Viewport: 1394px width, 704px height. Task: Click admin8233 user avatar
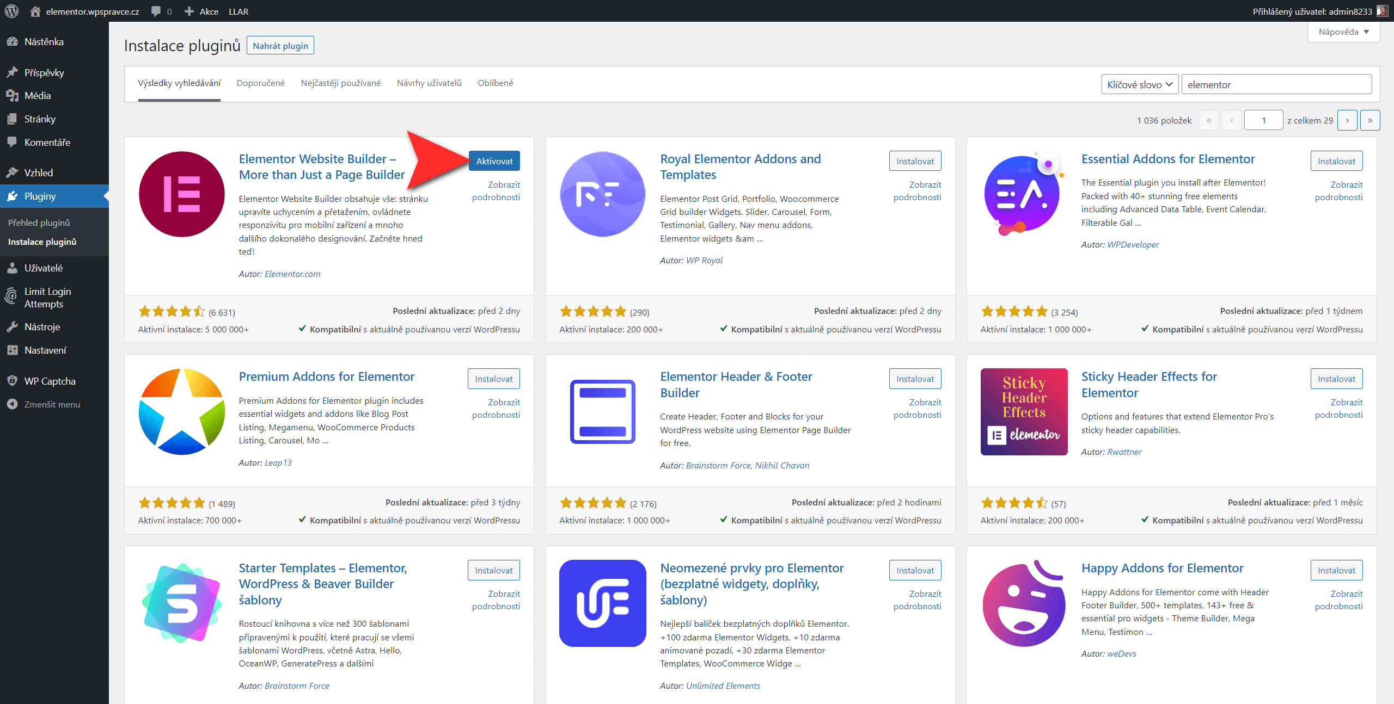pos(1382,11)
